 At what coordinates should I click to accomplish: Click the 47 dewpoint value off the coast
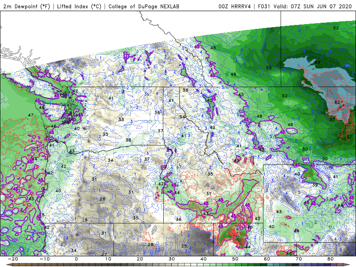coord(31,115)
